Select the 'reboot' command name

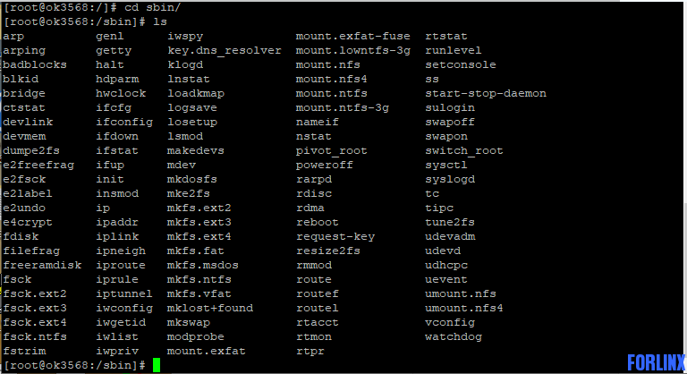[x=318, y=222]
